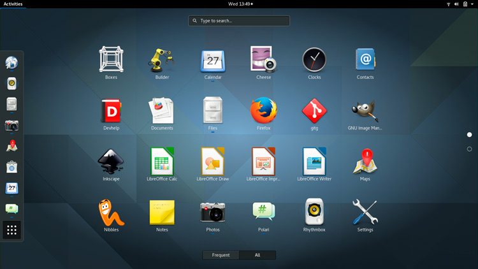Launch Builder with the robot arm icon
Screen dimensions: 478x269
[162, 60]
